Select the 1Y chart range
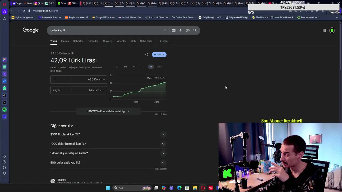The height and width of the screenshot is (192, 342). tap(142, 67)
